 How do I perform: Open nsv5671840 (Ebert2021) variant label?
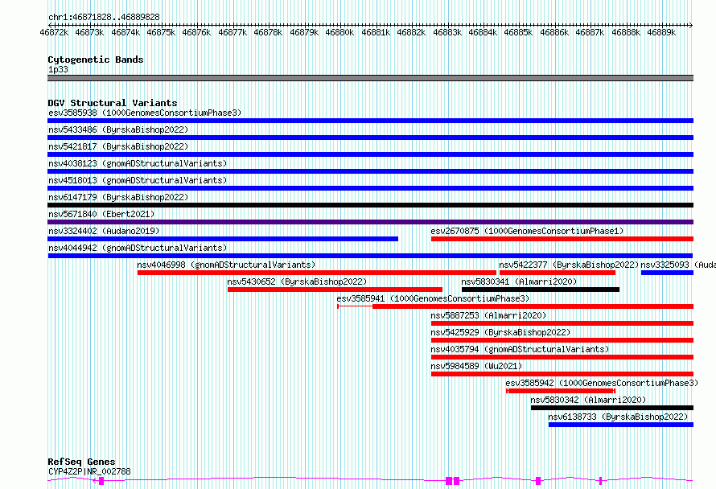pos(101,214)
